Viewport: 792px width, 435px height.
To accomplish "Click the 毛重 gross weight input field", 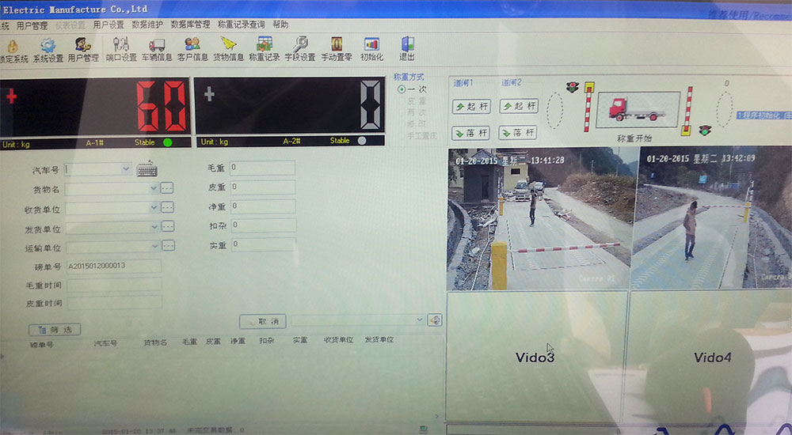I will point(263,168).
